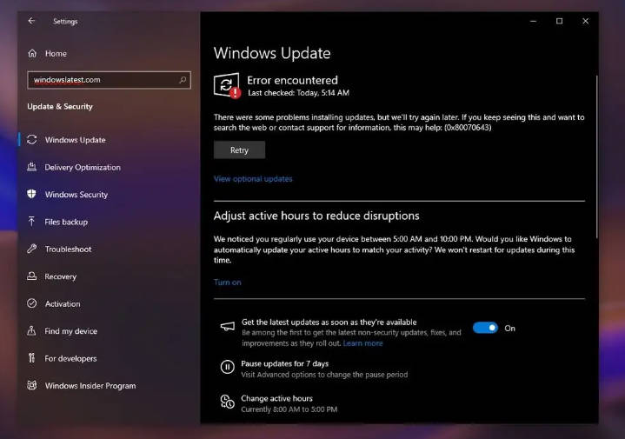This screenshot has height=439, width=625.
Task: Click the Last checked: Today, 5:14 AM text
Action: click(x=298, y=93)
